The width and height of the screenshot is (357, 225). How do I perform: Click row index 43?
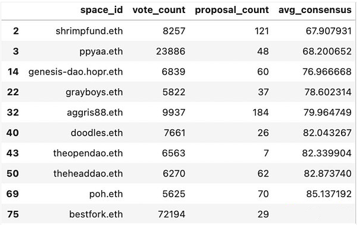(12, 153)
